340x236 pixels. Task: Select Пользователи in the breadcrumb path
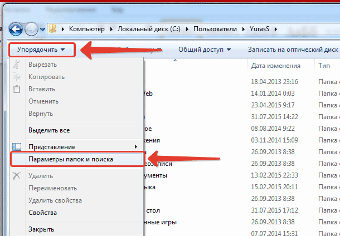pyautogui.click(x=215, y=29)
